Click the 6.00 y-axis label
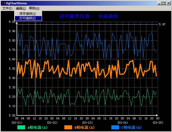Screen dimensions: 172x132 [12, 22]
